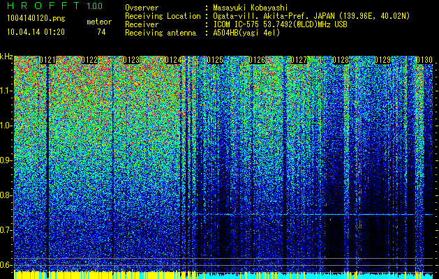Click the observer name Masayuki Kobayashi
This screenshot has height=279, width=439.
click(250, 8)
